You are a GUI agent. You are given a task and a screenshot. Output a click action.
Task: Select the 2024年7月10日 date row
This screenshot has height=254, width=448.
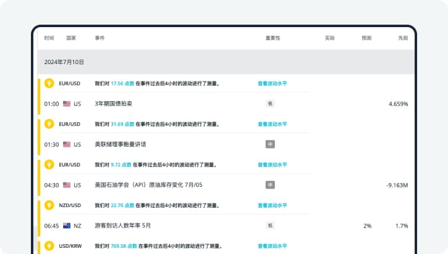pyautogui.click(x=64, y=62)
